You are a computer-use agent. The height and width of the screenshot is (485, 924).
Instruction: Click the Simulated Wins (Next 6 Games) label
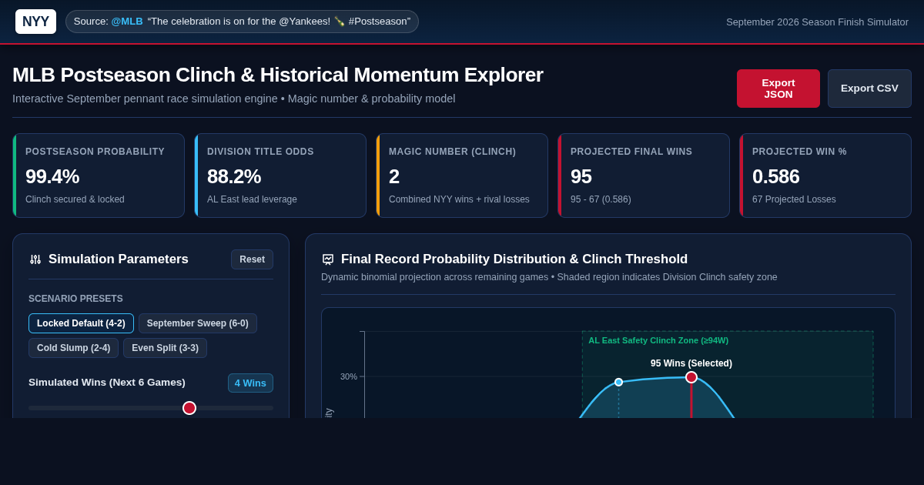point(107,383)
